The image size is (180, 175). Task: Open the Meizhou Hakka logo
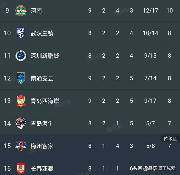click(21, 146)
